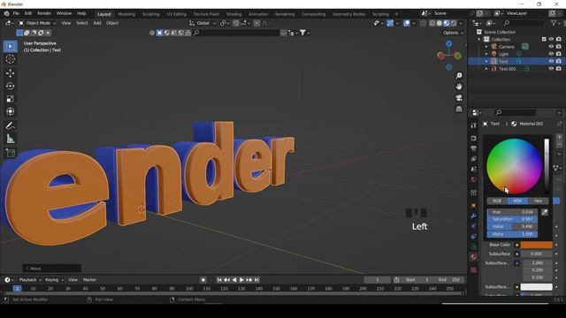The width and height of the screenshot is (566, 318).
Task: Toggle the Collection exclude checkbox
Action: tap(544, 39)
